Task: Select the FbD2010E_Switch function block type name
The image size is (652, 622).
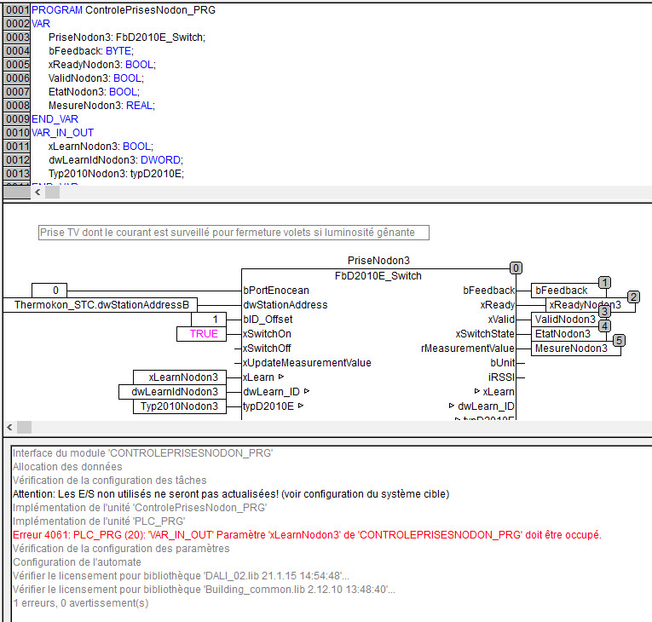Action: tap(378, 275)
